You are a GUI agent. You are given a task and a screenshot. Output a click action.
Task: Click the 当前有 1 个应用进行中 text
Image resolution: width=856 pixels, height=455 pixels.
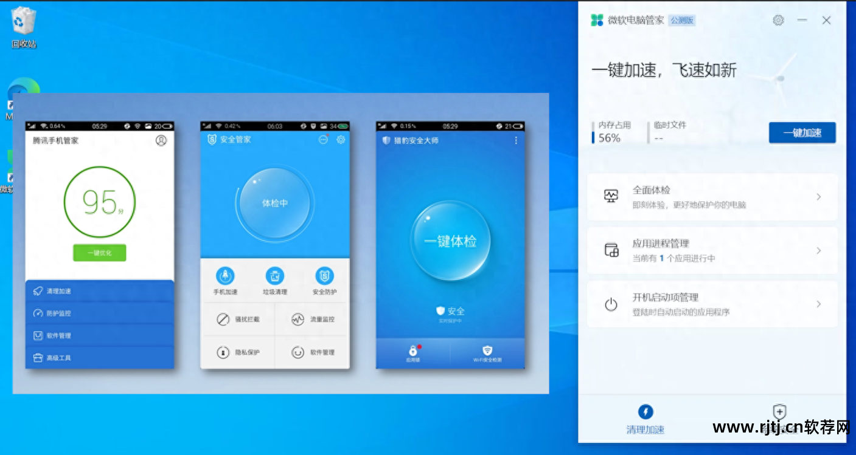(673, 258)
